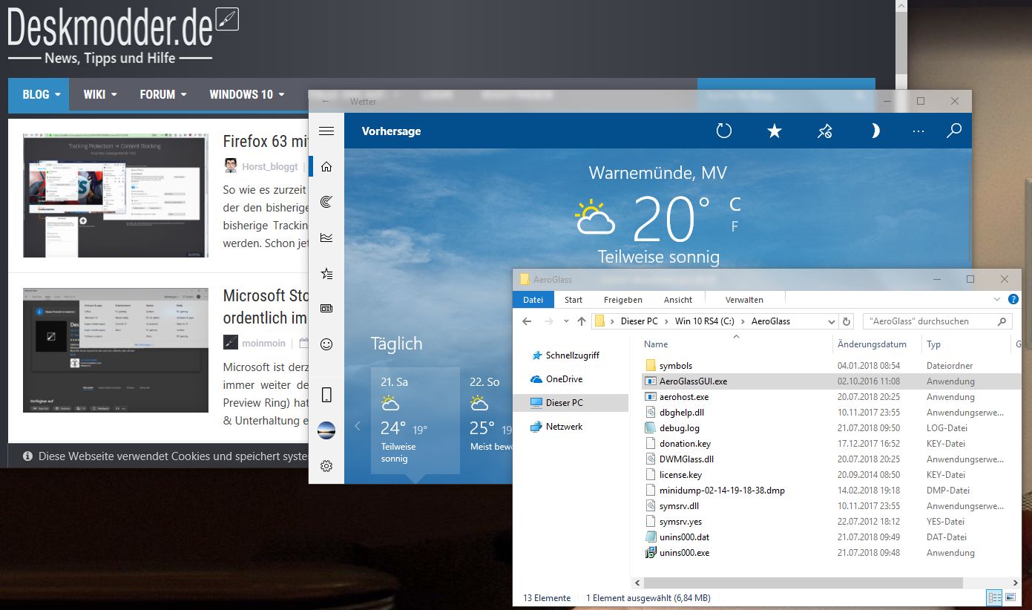The height and width of the screenshot is (610, 1032).
Task: Click the smiley feedback icon in Wetter sidebar
Action: click(x=326, y=344)
